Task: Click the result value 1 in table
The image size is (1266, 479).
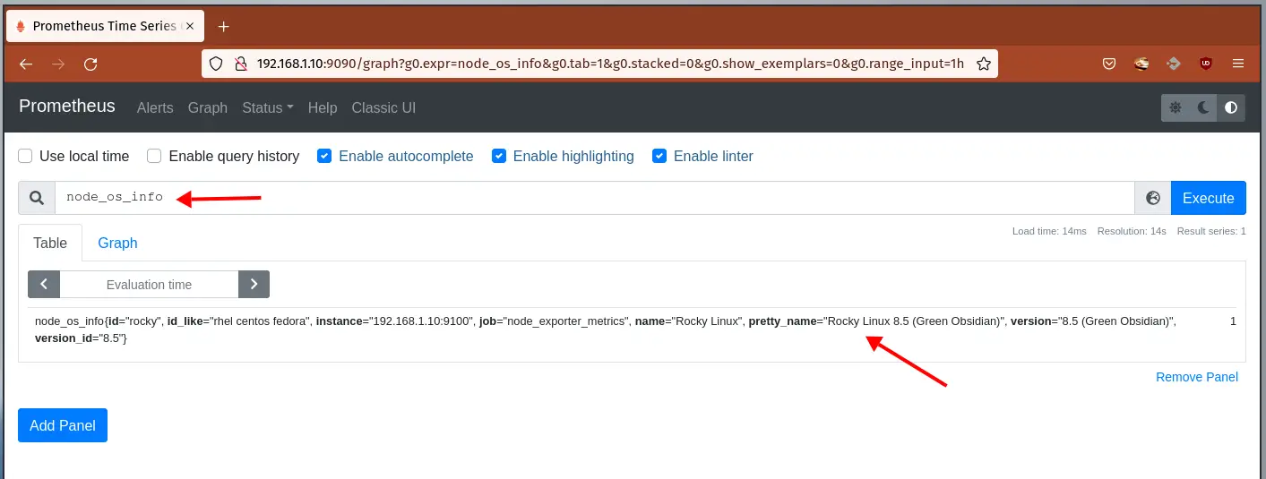Action: click(1233, 321)
